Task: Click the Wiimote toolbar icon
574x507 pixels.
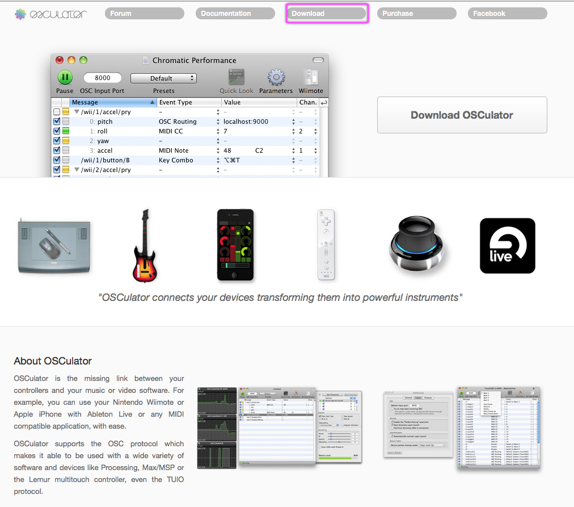Action: [x=311, y=78]
